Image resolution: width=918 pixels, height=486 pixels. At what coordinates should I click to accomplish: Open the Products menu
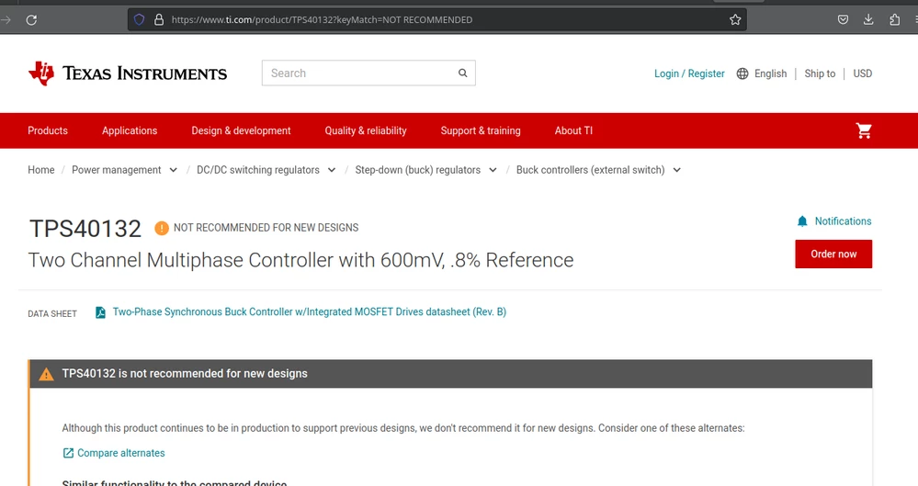click(48, 130)
